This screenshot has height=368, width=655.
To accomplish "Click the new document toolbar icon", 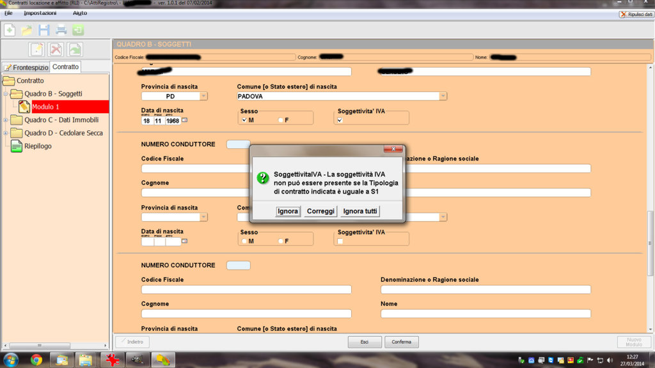I will (x=10, y=29).
